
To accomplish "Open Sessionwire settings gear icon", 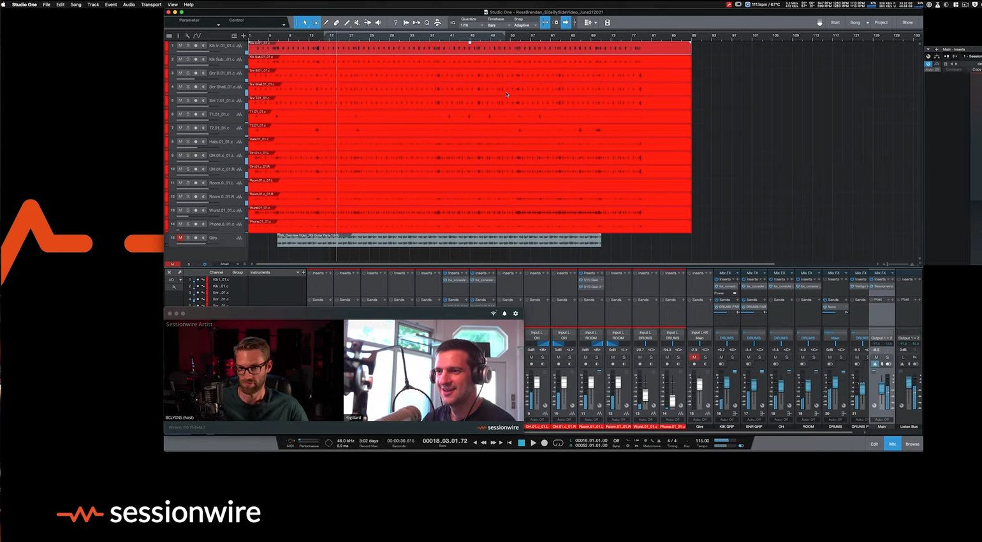I will (516, 314).
